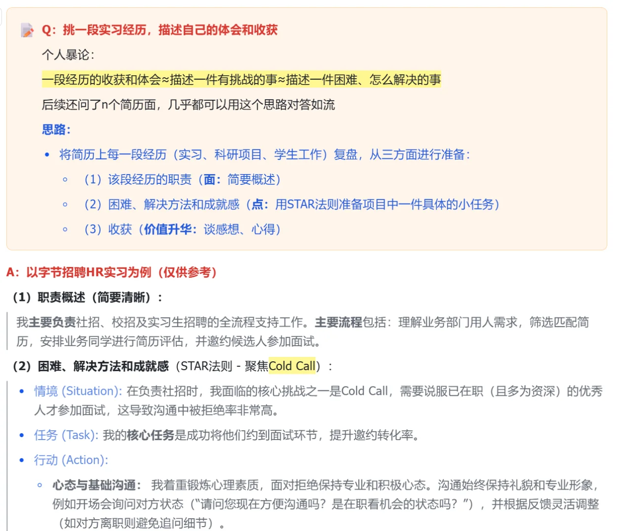Image resolution: width=623 pixels, height=531 pixels.
Task: Click the yellow highlighted sentence '一段经历的收获和体会'
Action: (x=241, y=80)
